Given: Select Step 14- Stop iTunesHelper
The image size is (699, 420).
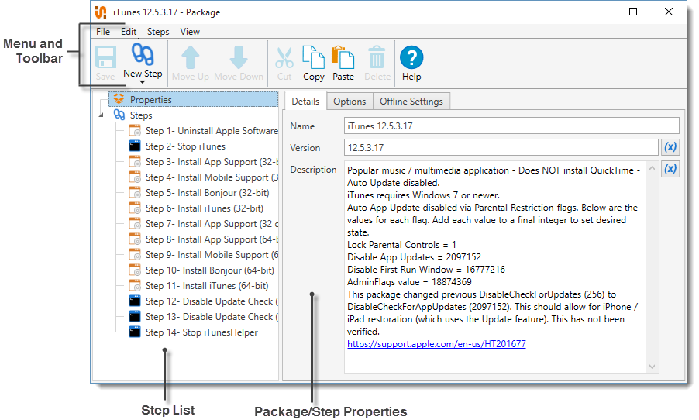Looking at the screenshot, I should [x=201, y=332].
